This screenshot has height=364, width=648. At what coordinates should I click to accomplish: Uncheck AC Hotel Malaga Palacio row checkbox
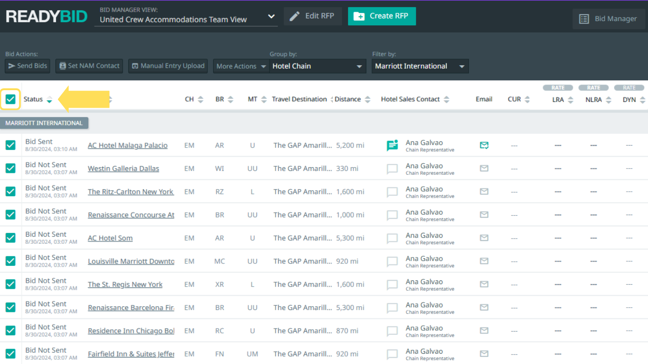(x=10, y=145)
